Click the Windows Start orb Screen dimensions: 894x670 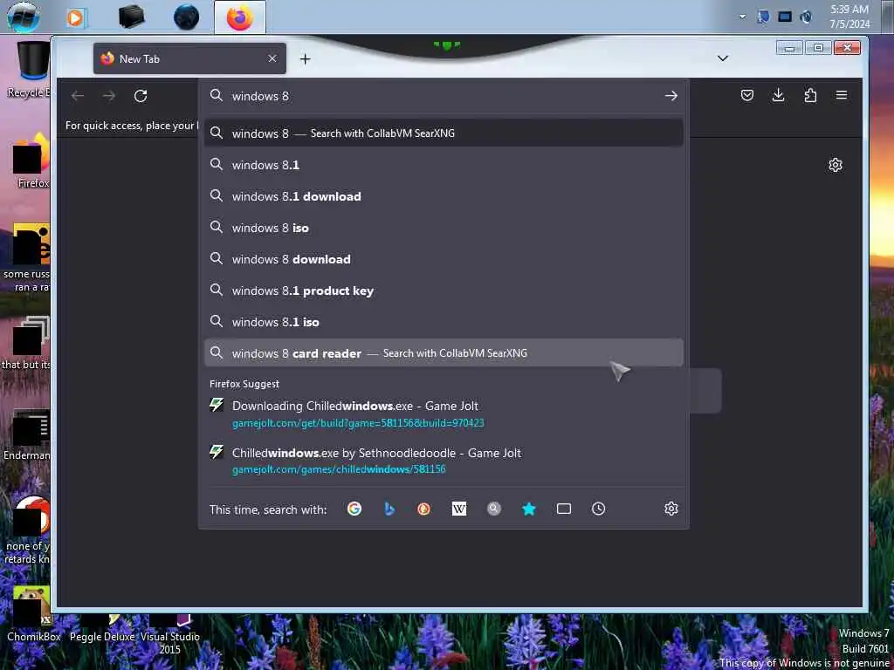coord(24,17)
